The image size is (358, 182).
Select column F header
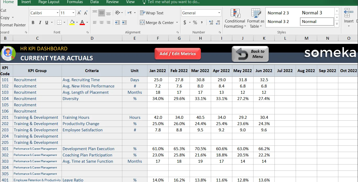point(158,38)
